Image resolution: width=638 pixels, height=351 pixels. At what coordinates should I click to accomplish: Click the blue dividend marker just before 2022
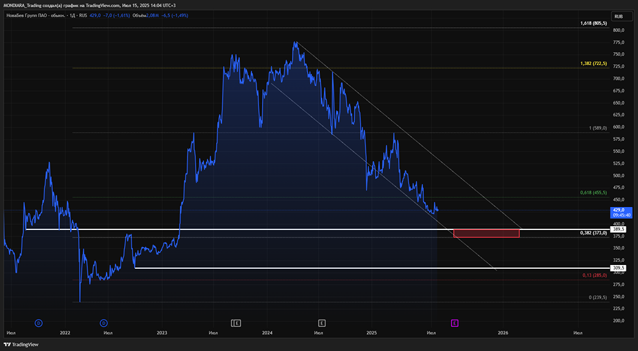click(x=39, y=323)
